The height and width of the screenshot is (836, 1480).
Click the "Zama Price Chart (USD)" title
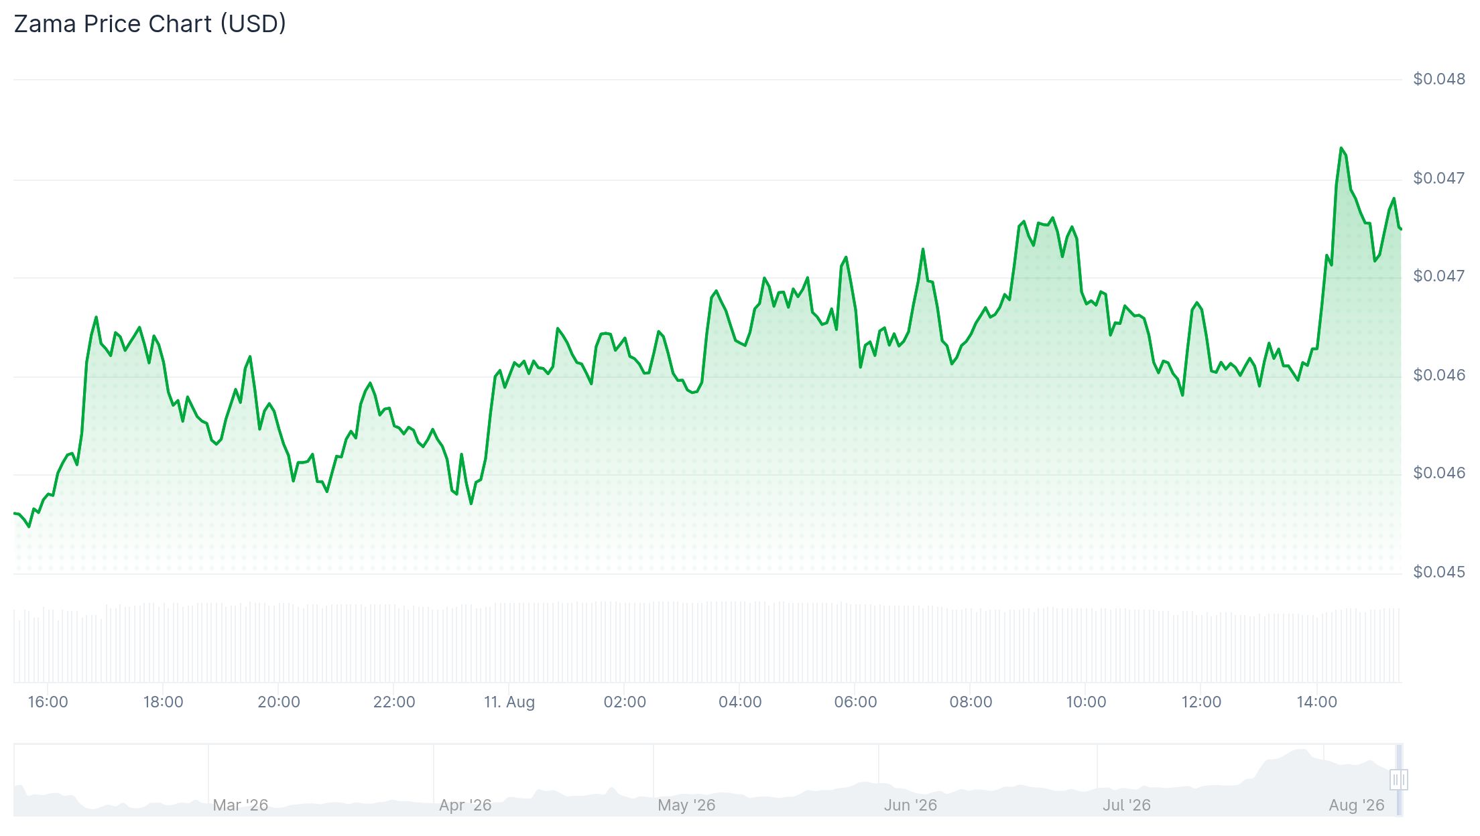[150, 24]
